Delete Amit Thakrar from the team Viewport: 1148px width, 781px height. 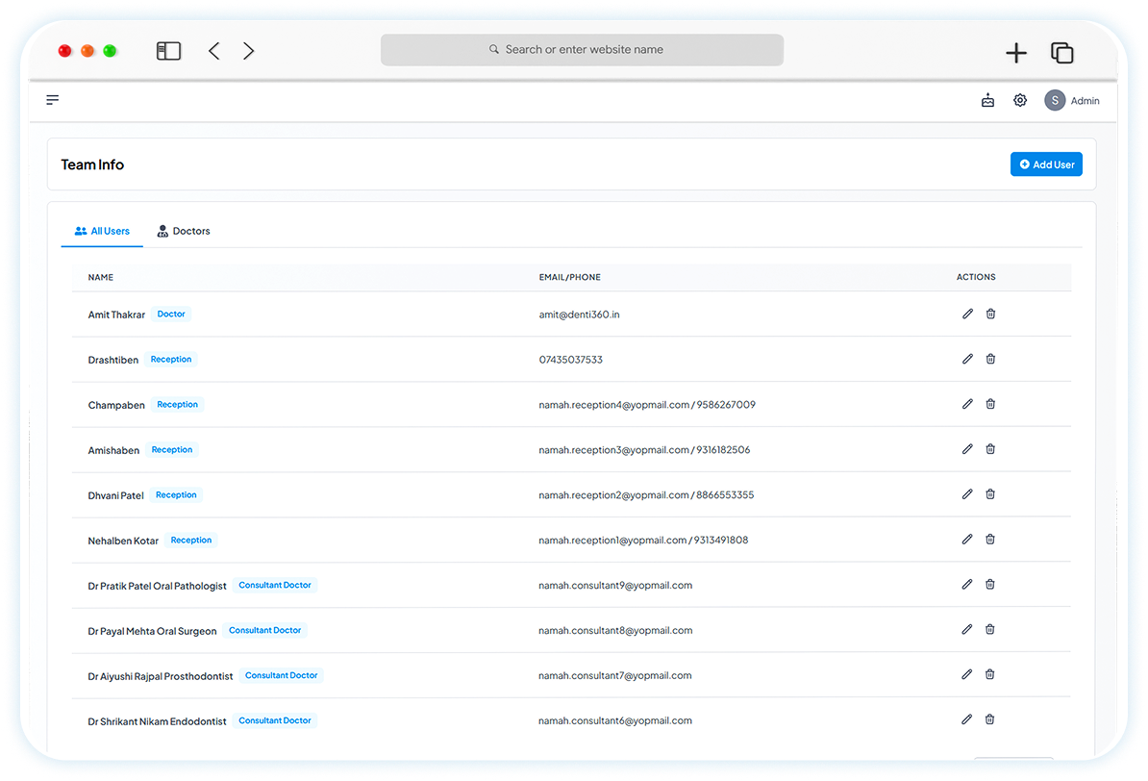click(990, 314)
